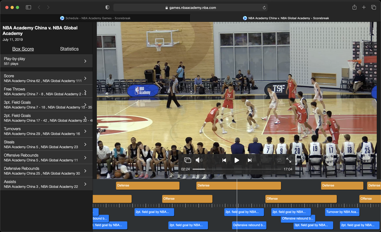Viewport: 381px width, 232px height.
Task: Expand the Free Throws row chevron
Action: click(85, 91)
